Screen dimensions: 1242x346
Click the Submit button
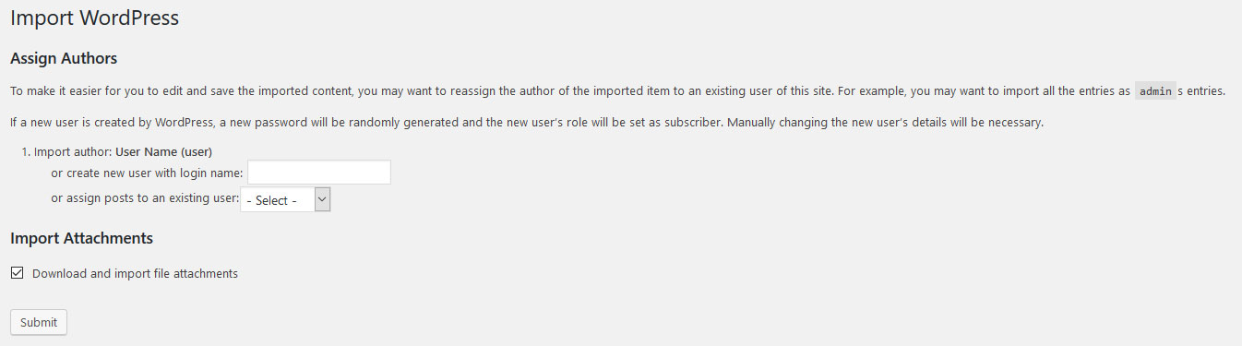(x=38, y=322)
